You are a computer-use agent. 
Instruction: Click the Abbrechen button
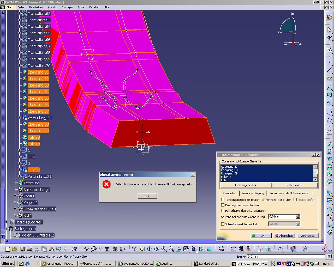(x=284, y=235)
